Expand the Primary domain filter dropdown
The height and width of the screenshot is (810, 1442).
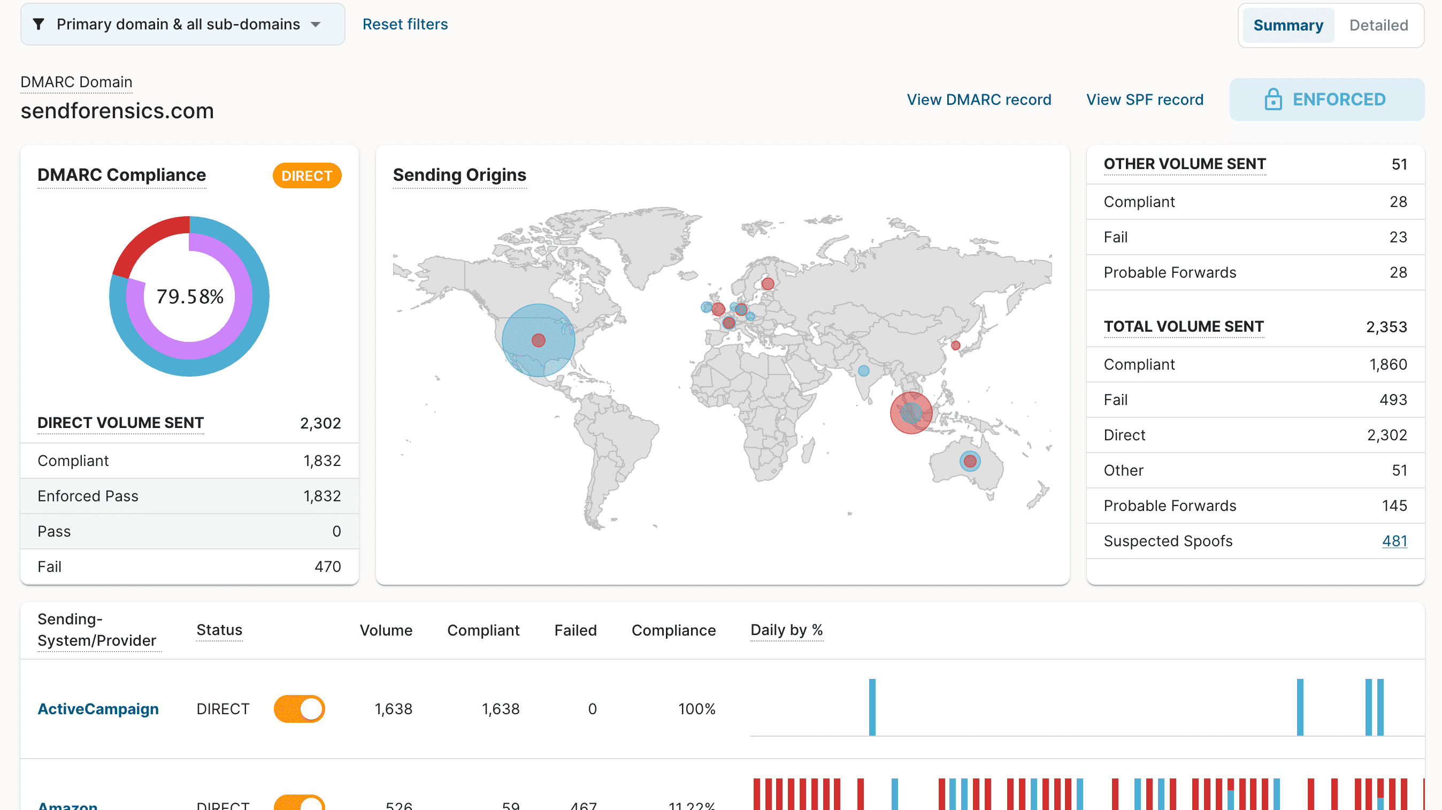(x=182, y=25)
